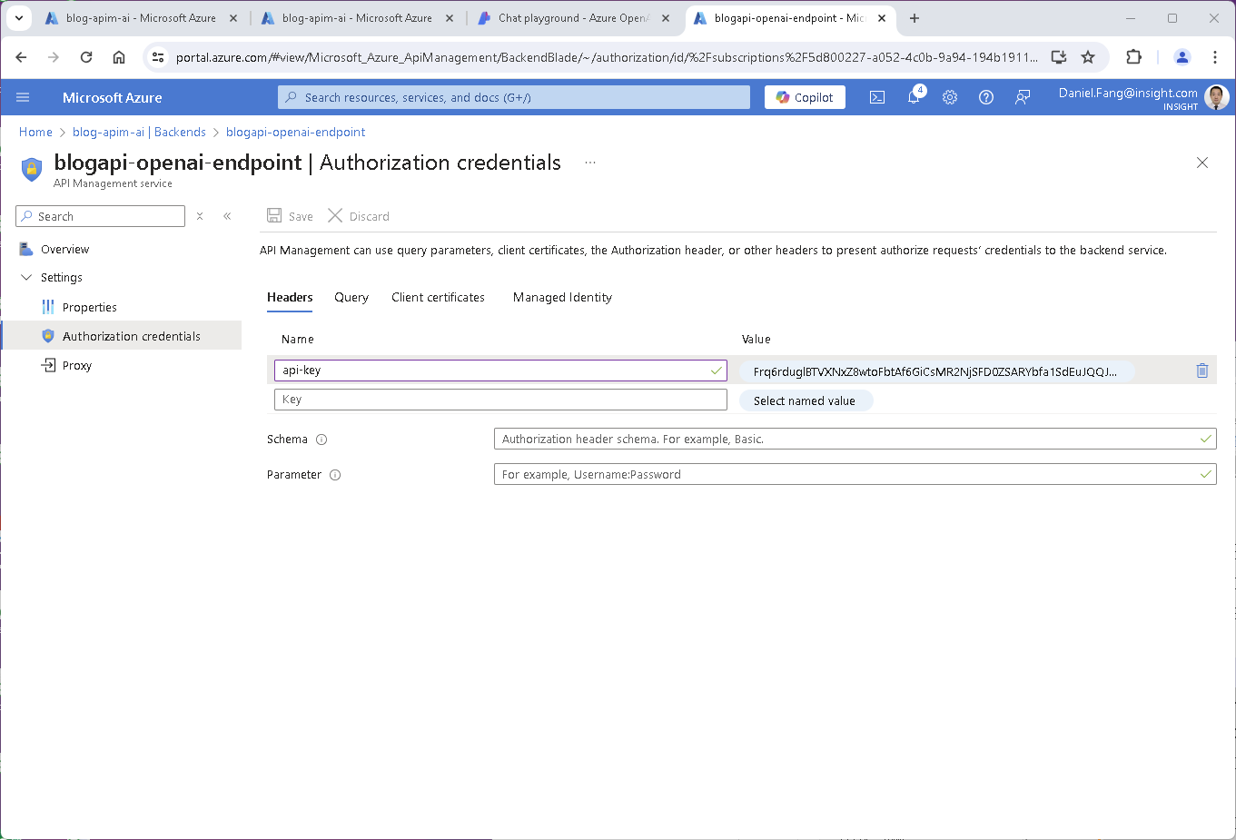Click the Value column header

click(756, 340)
